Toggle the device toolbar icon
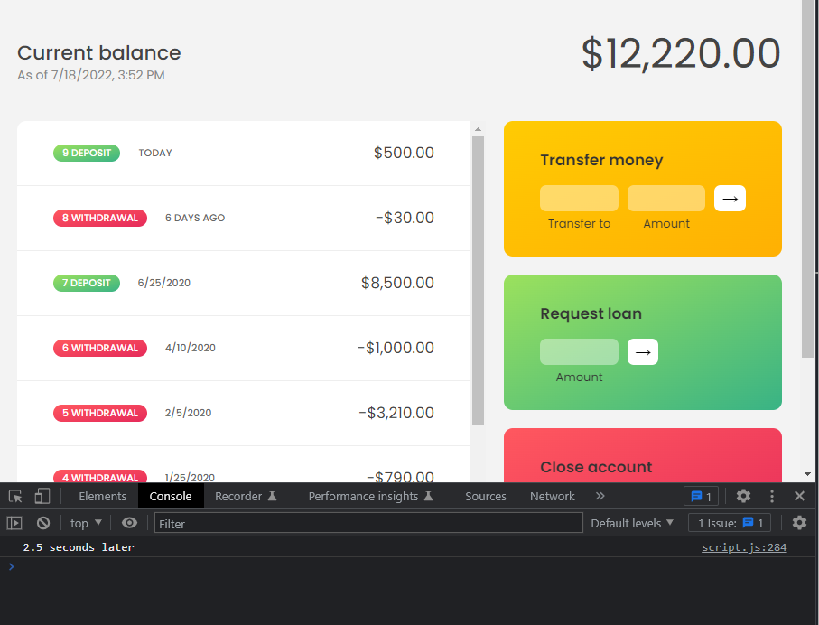The width and height of the screenshot is (819, 625). tap(42, 496)
